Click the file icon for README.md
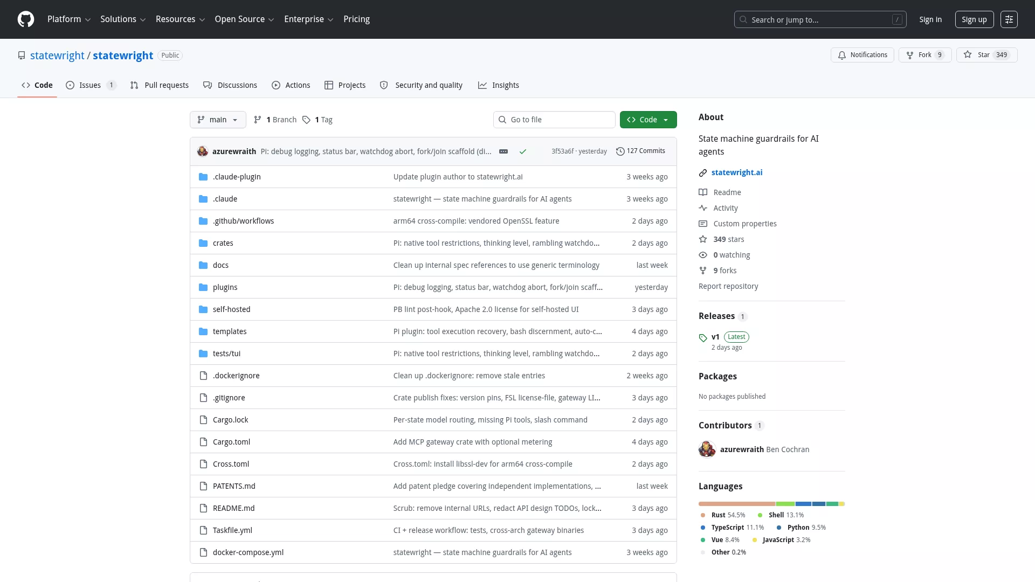1035x582 pixels. click(x=203, y=508)
